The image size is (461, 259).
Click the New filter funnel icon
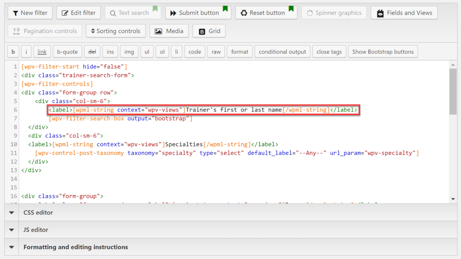click(x=15, y=13)
